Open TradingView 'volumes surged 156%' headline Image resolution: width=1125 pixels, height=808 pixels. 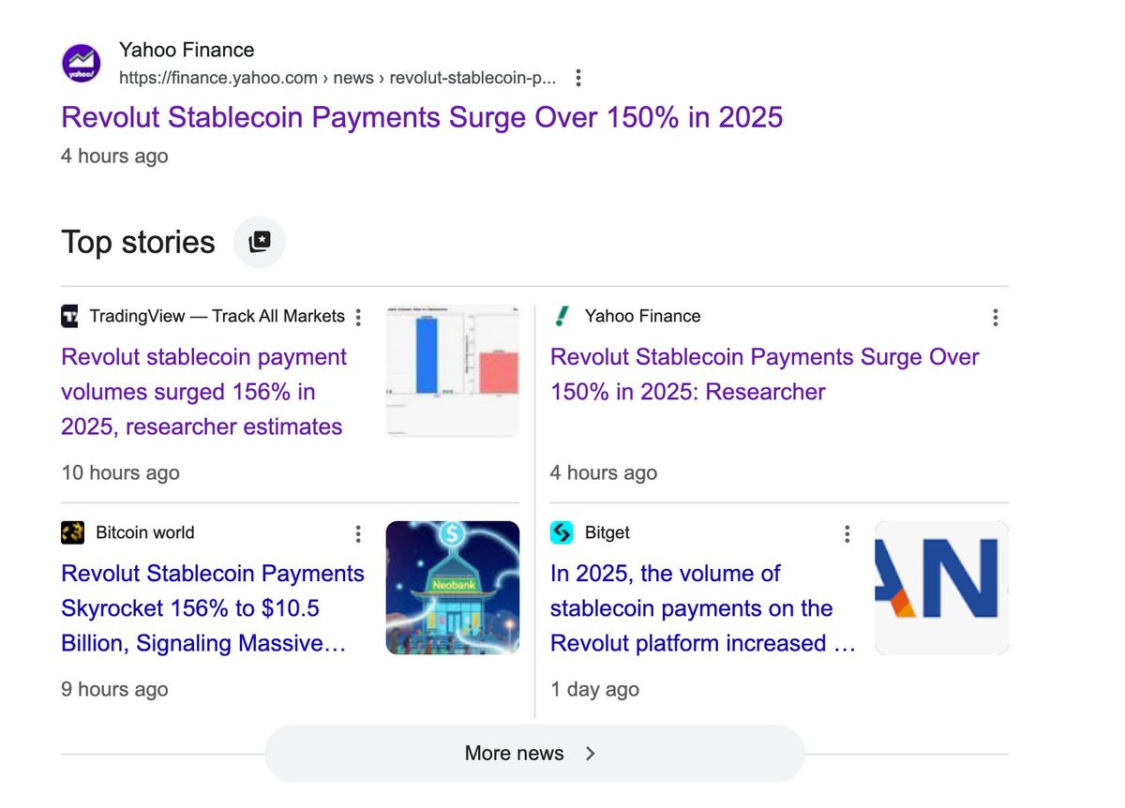click(x=203, y=392)
